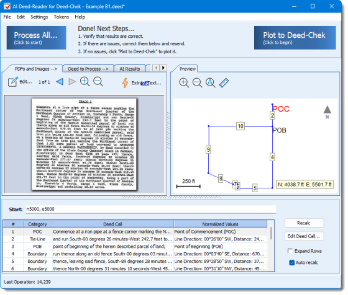Click 'Point of Beginning (POB)' normalized value

pyautogui.click(x=198, y=247)
